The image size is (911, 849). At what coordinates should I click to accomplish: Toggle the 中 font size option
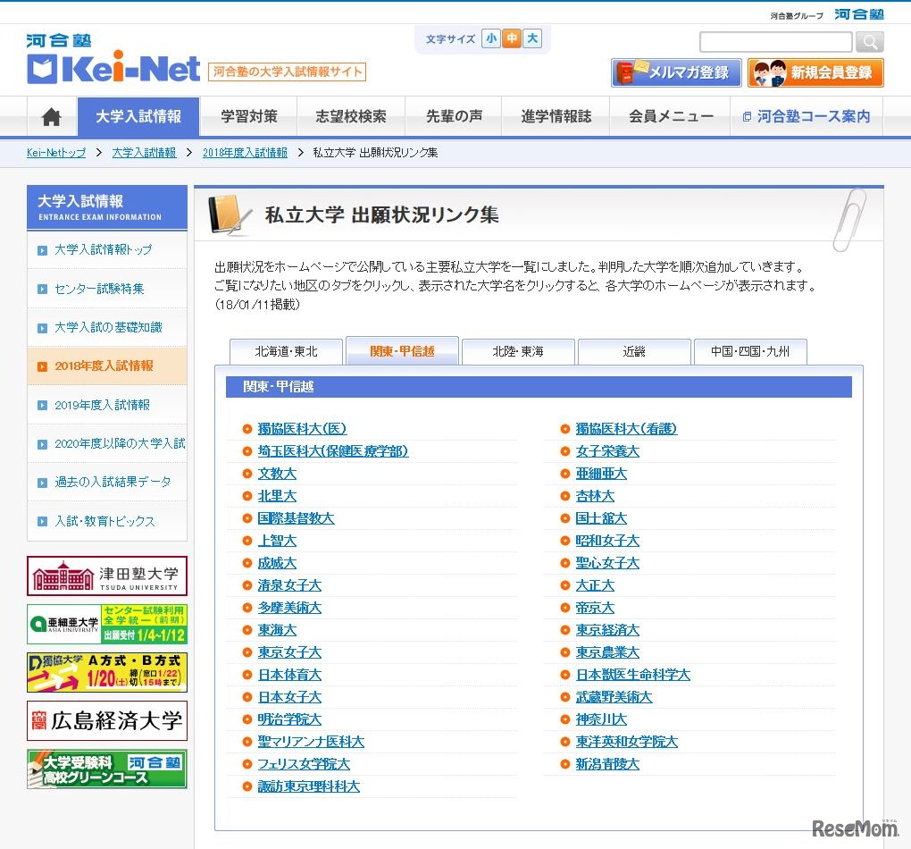pos(510,38)
